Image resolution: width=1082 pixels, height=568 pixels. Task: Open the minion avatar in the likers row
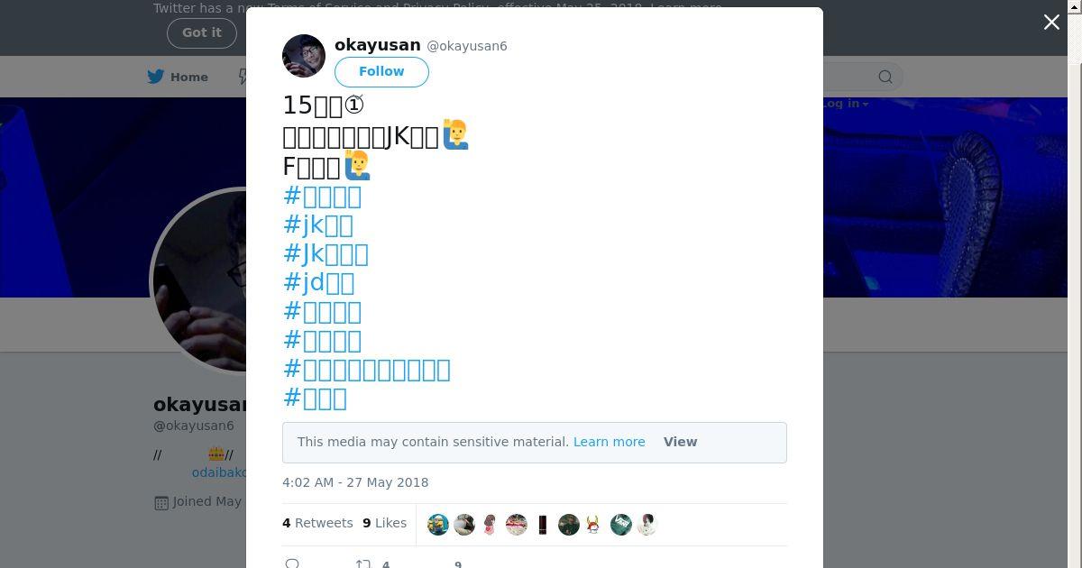438,525
